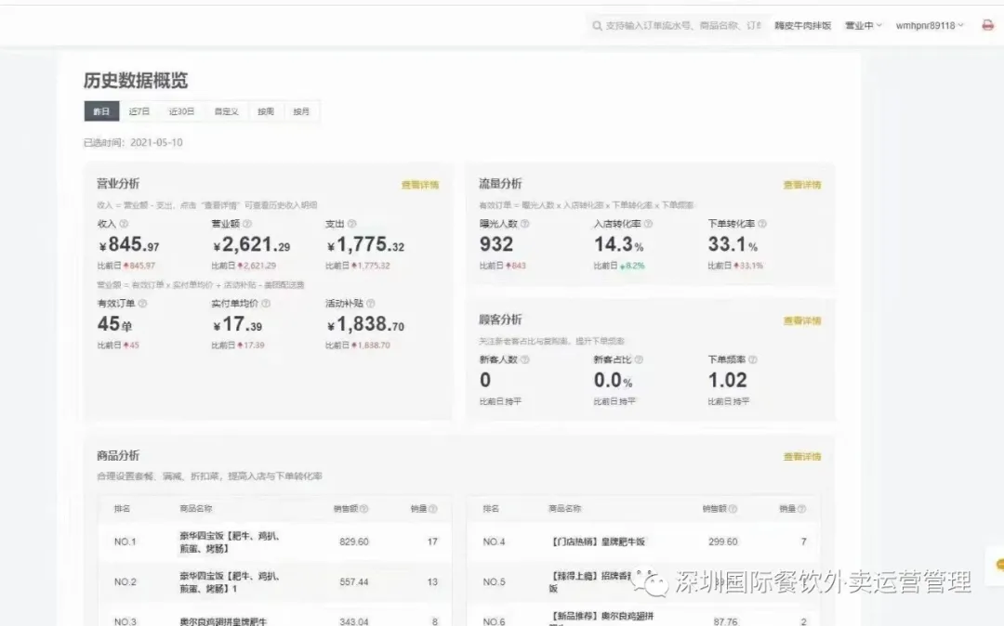Click the 实付单均价 value ¥17.39
The height and width of the screenshot is (626, 1004).
[238, 324]
